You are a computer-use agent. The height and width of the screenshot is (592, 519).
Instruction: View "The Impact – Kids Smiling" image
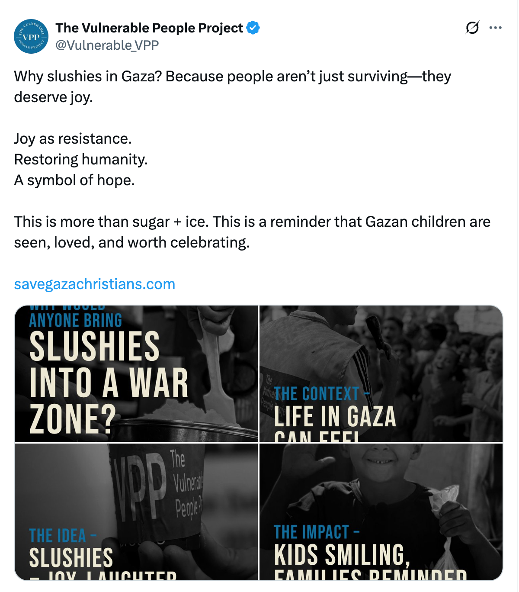point(381,512)
